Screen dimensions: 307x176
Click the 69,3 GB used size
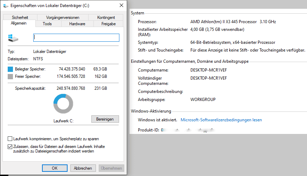point(100,69)
